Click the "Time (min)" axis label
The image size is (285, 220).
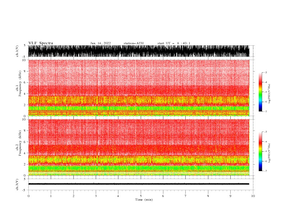click(x=144, y=200)
